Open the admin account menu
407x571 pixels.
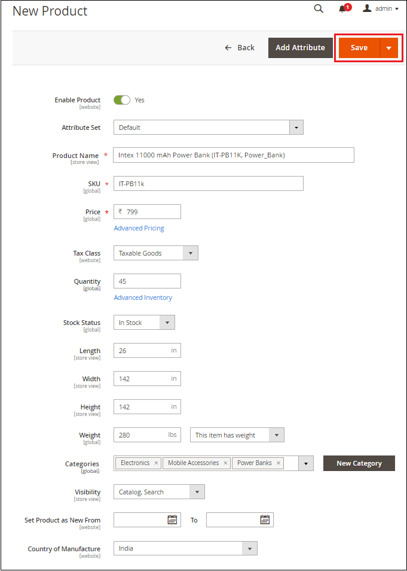point(381,9)
